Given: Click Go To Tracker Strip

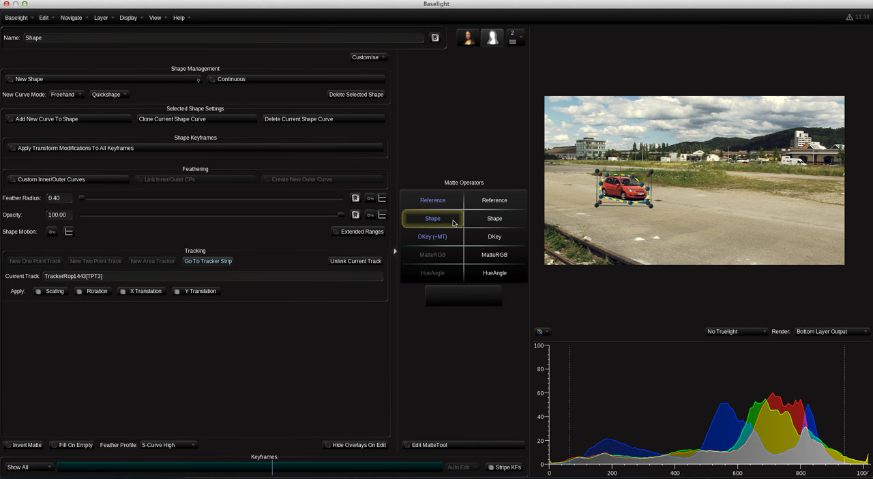Looking at the screenshot, I should tap(208, 260).
